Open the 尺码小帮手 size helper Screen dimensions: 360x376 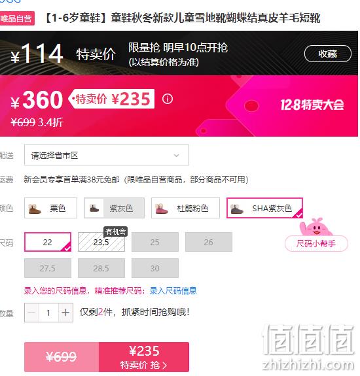[x=316, y=244]
